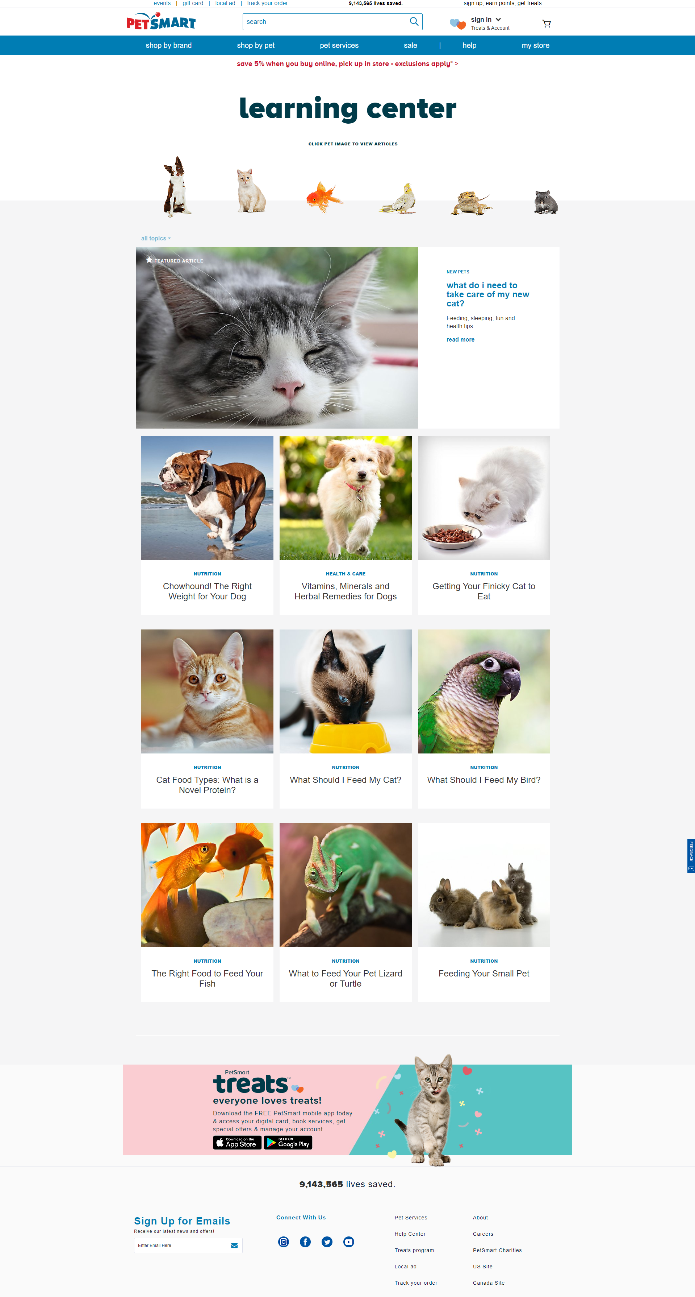This screenshot has height=1297, width=695.
Task: Submit email with envelope icon
Action: click(x=234, y=1245)
